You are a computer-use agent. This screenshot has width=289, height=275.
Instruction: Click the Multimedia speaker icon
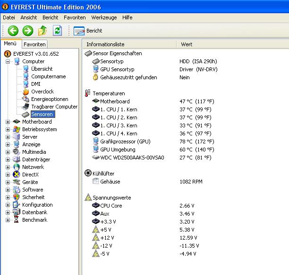point(17,152)
